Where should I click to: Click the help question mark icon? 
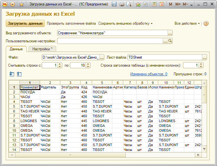(206, 23)
